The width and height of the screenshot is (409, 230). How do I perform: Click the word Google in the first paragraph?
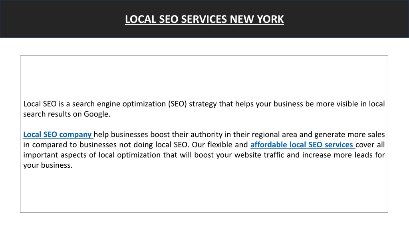96,114
